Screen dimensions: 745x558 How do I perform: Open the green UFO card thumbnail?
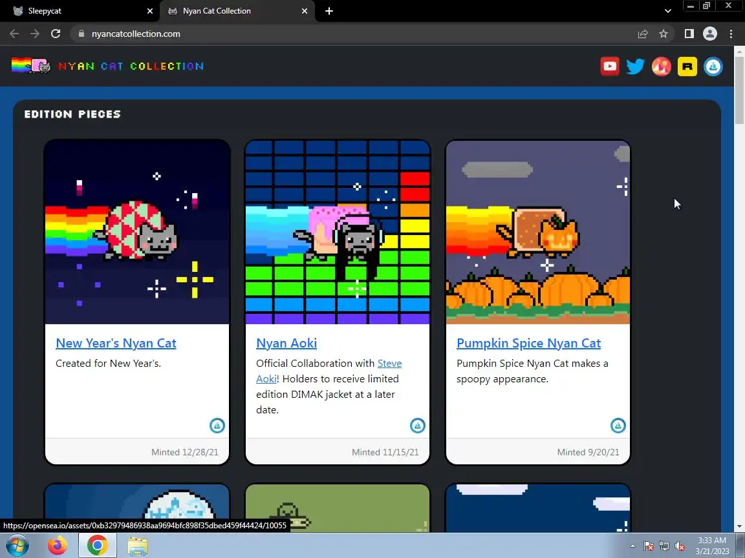338,507
